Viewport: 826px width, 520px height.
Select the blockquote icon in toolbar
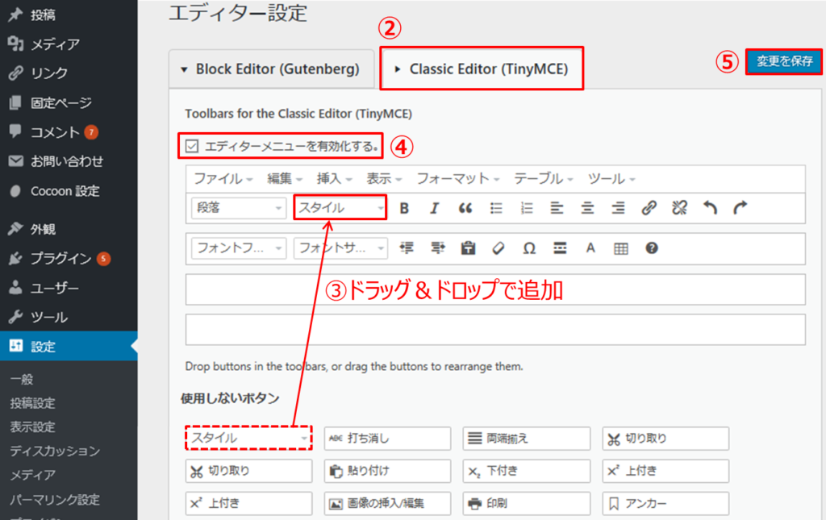pyautogui.click(x=465, y=208)
